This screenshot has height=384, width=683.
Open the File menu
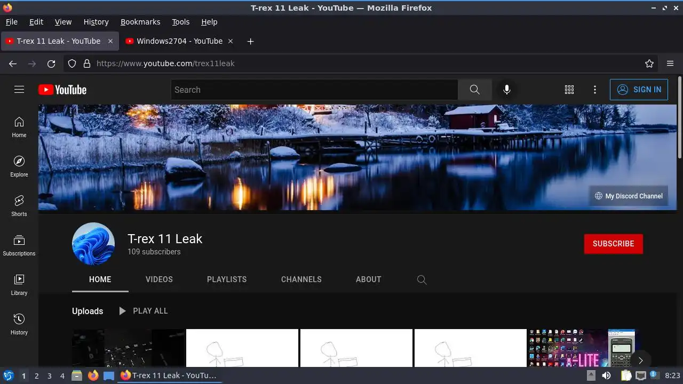11,22
